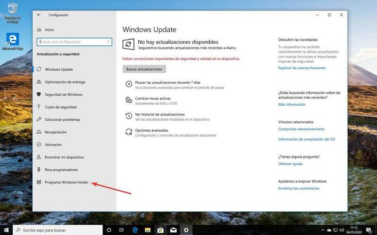Click the Encontrar mi dispositivo icon
Viewport: 377px width, 235px height.
point(39,157)
